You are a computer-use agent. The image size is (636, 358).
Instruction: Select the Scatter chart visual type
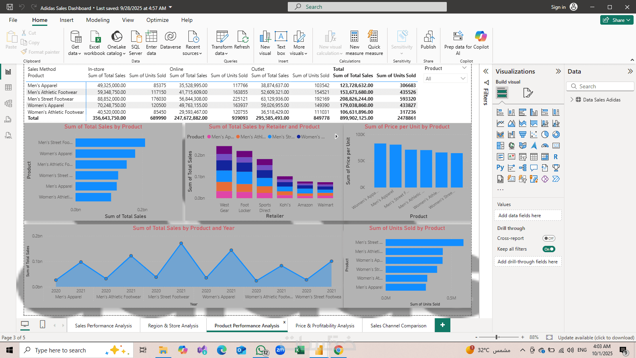[534, 134]
